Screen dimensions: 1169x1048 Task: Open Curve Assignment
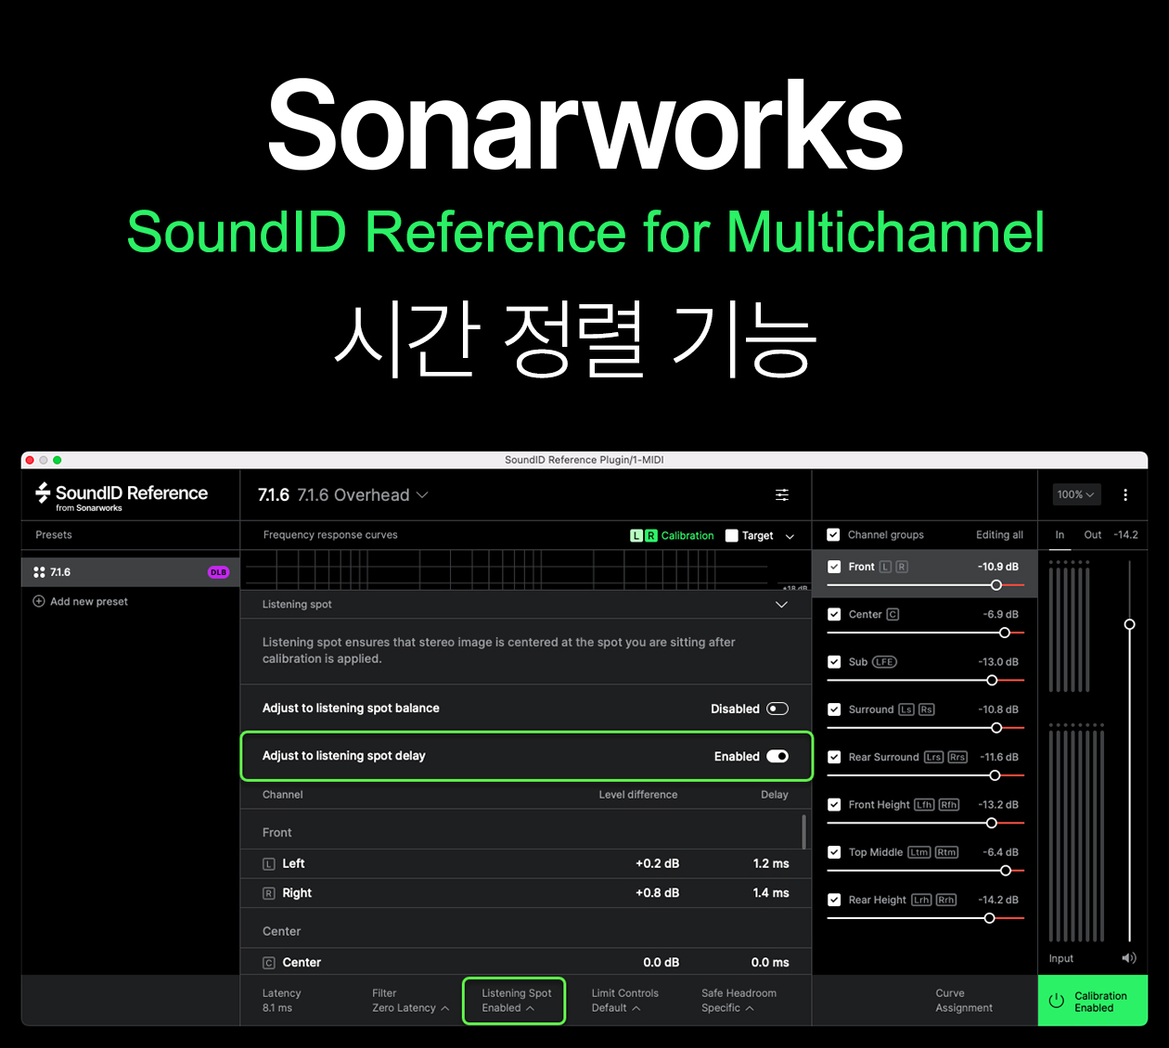coord(964,1001)
